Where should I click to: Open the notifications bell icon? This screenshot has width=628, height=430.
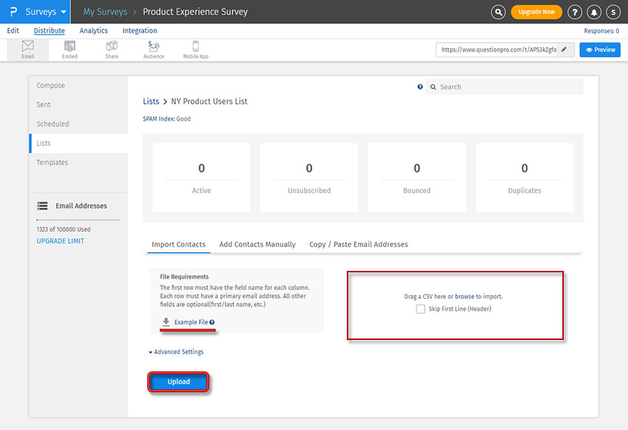click(594, 12)
